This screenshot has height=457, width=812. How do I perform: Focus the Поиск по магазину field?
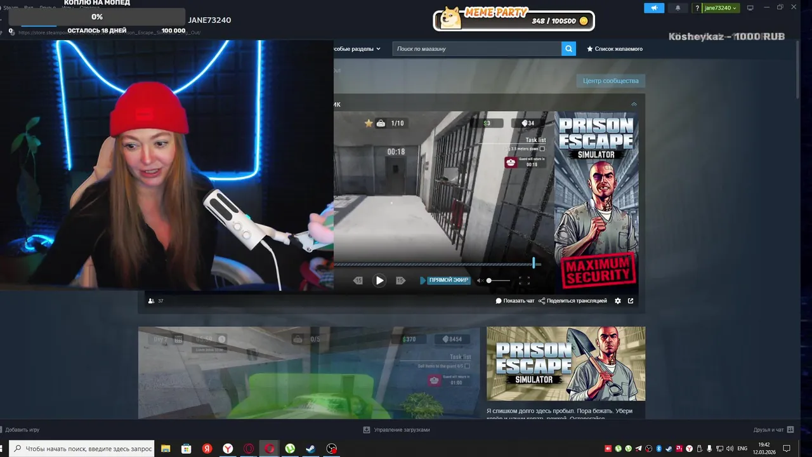[x=476, y=49]
